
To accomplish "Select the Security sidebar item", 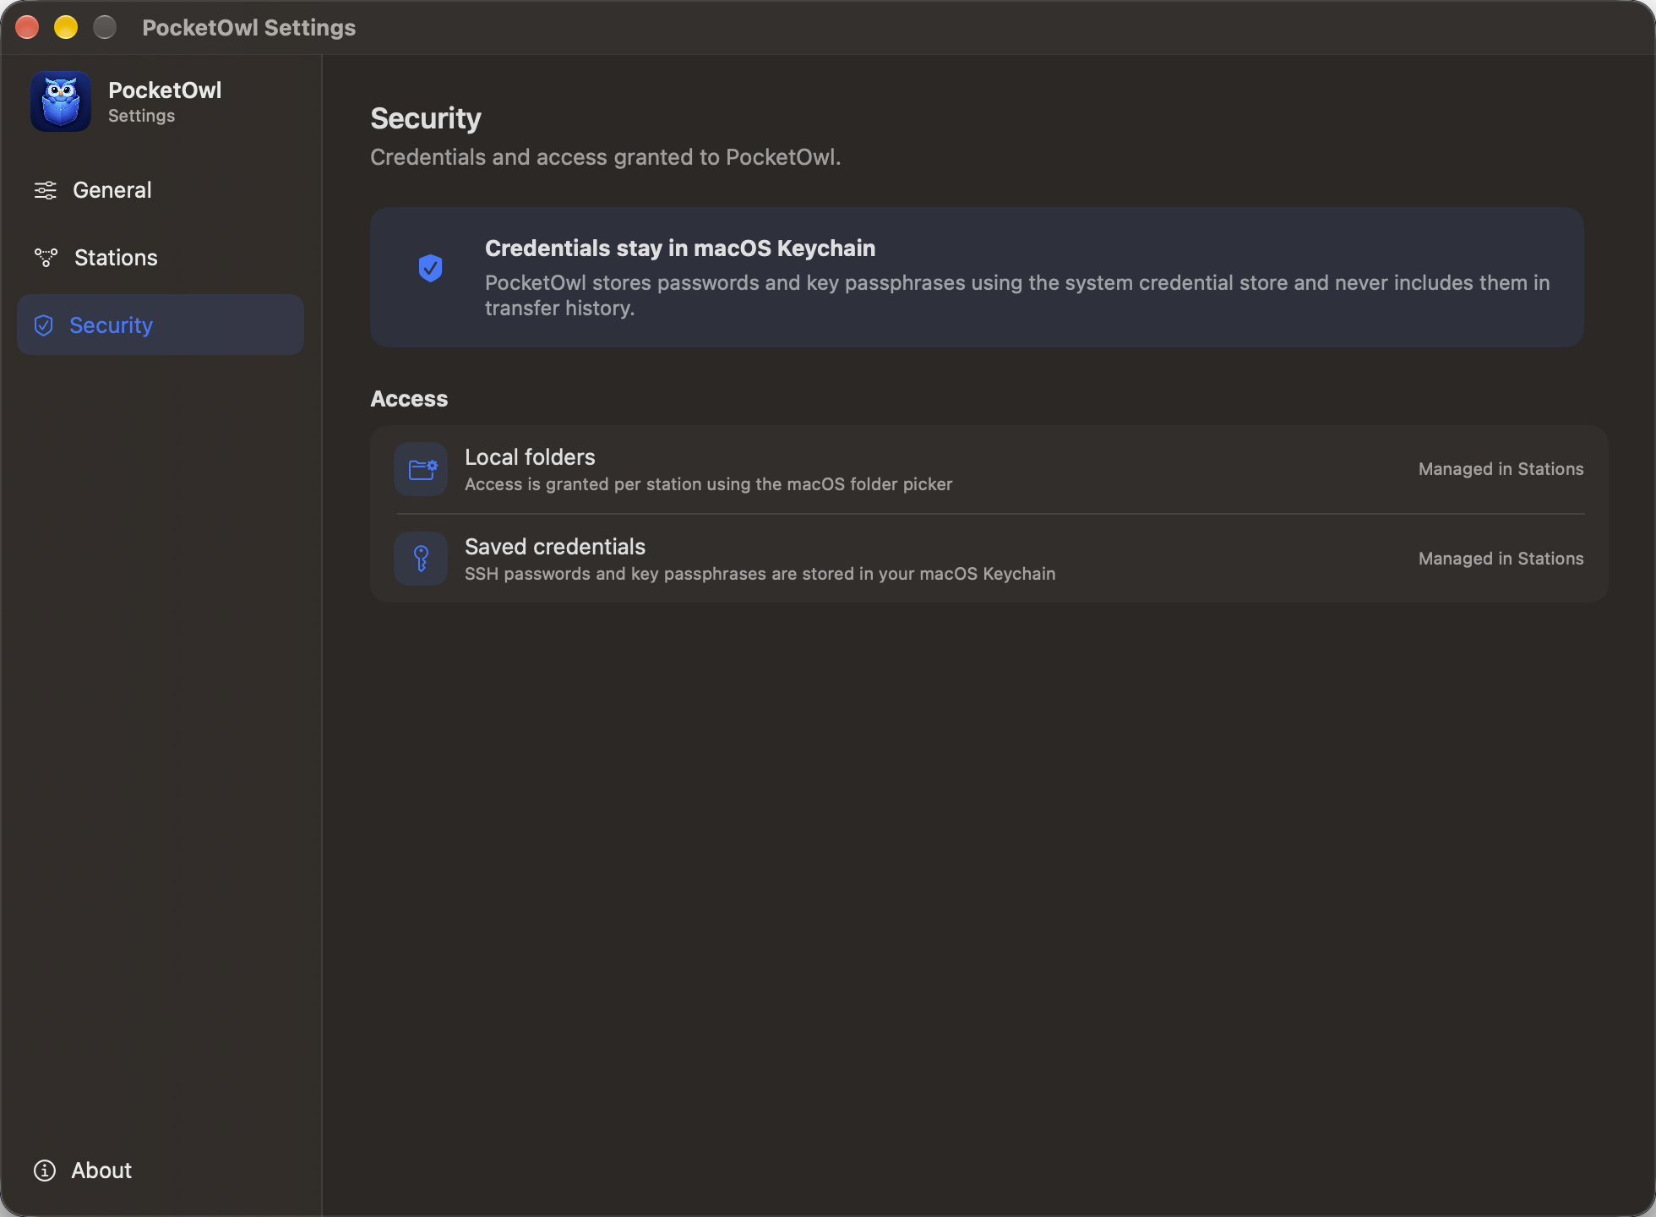I will point(161,325).
